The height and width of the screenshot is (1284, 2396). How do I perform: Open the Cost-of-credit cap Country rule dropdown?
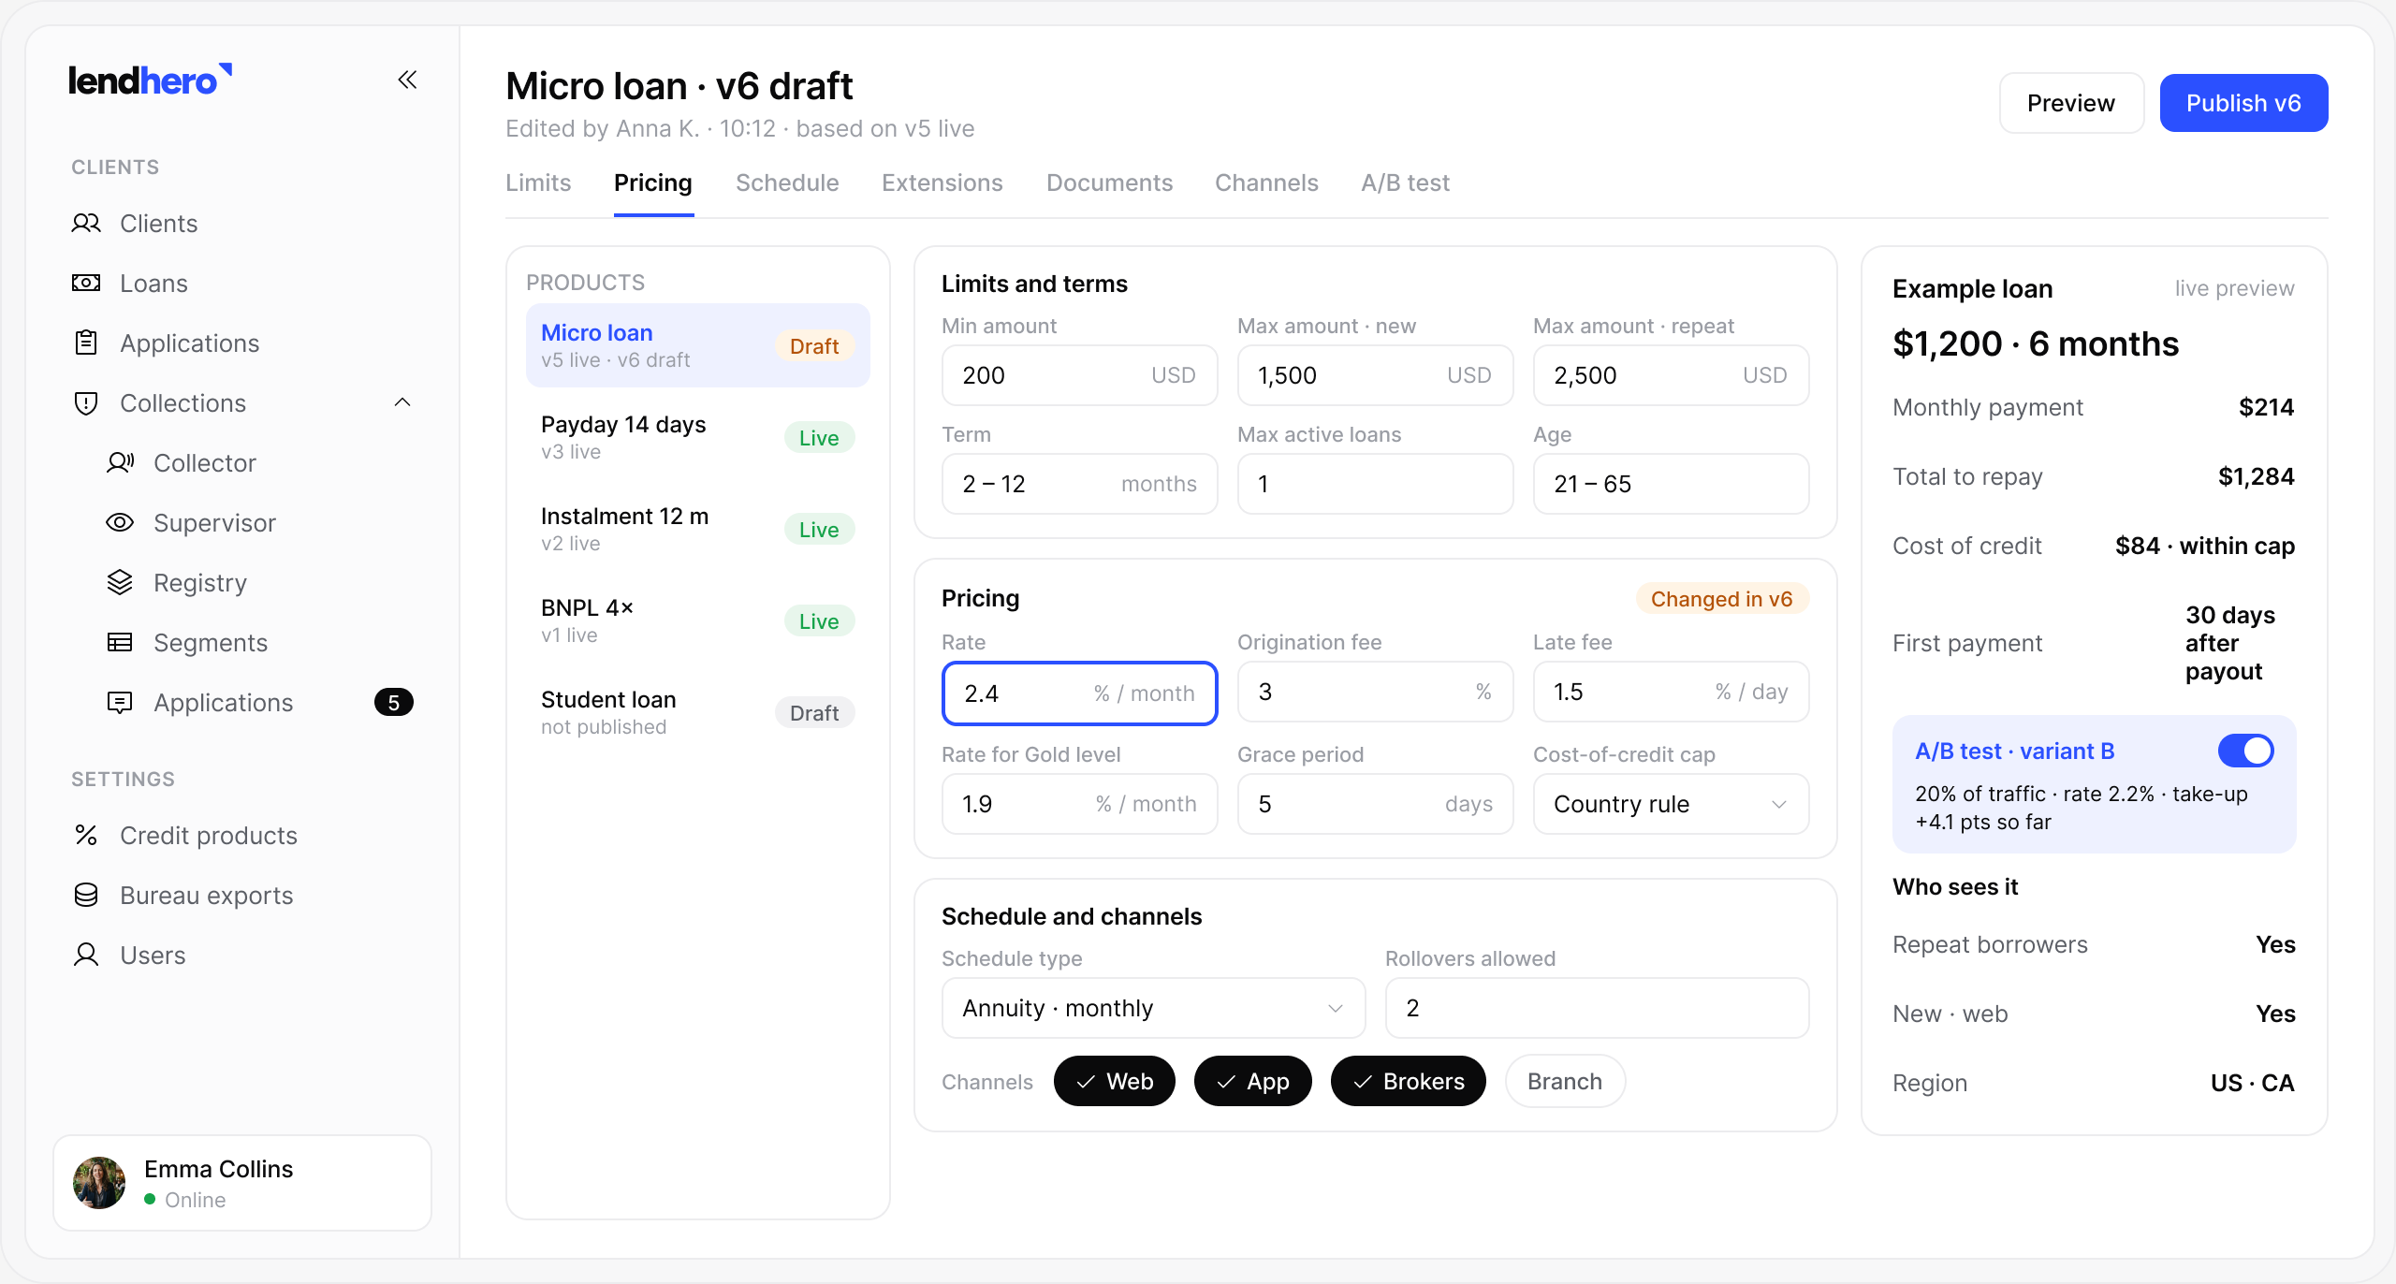[1671, 805]
